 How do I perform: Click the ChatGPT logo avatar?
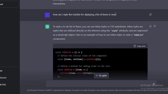point(47,27)
